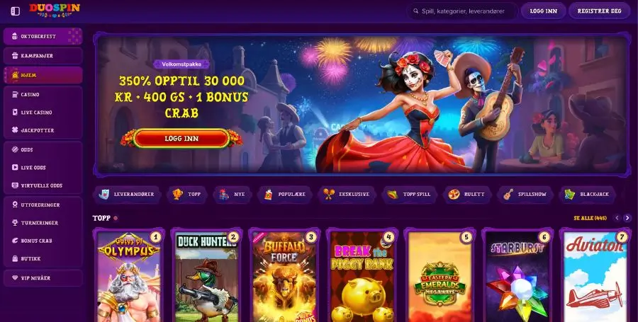The image size is (638, 322).
Task: Open the Oktoberfest sidebar item
Action: (43, 36)
